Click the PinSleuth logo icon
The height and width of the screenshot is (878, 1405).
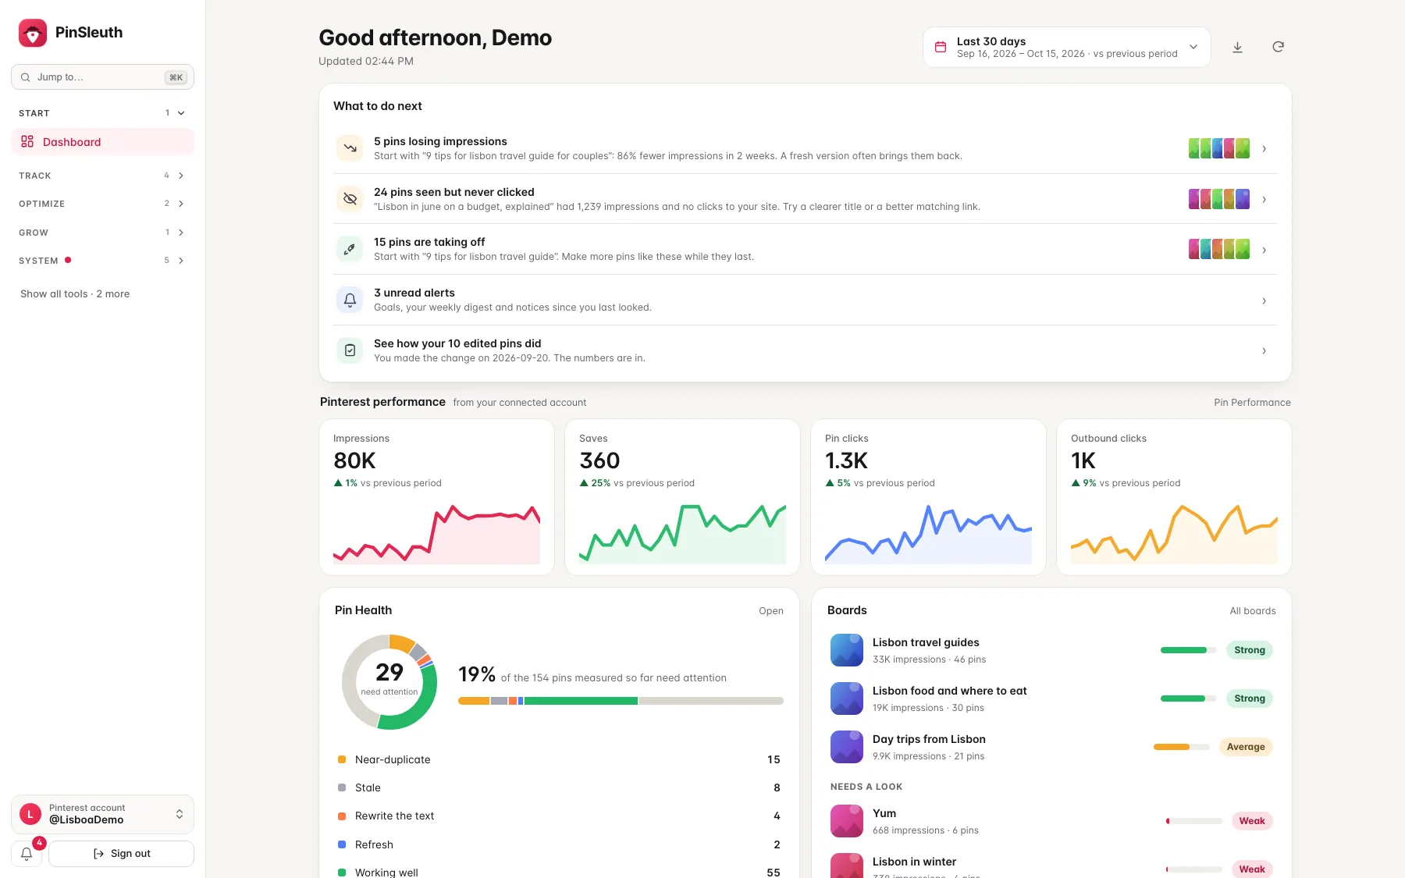pos(33,33)
